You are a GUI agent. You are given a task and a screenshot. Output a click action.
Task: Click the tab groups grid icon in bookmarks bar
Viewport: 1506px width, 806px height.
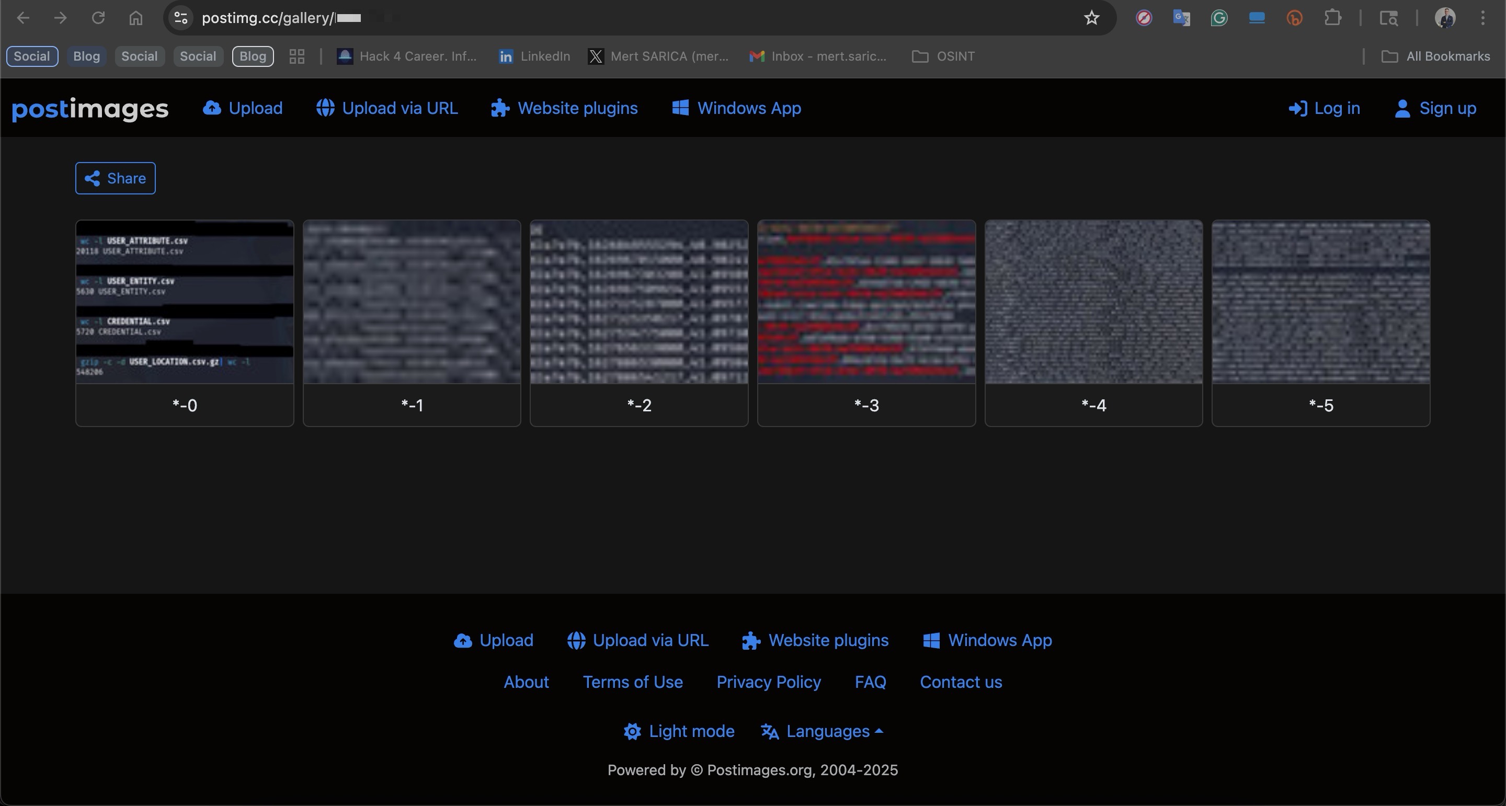pyautogui.click(x=297, y=56)
